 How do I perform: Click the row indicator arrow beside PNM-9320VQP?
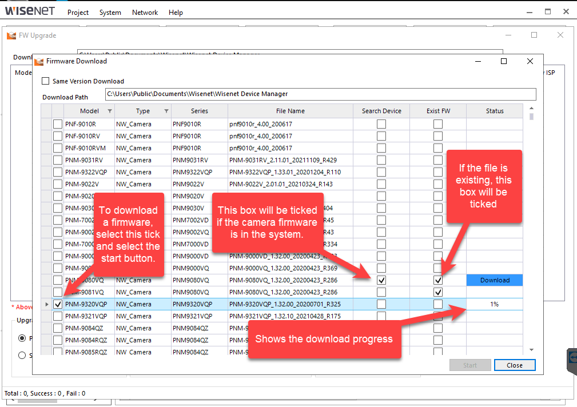pos(46,304)
